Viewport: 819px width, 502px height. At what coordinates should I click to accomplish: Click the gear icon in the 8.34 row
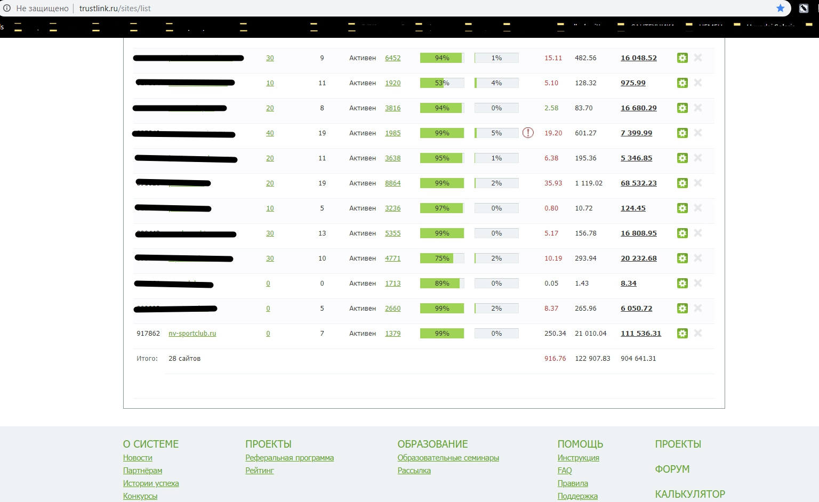[x=682, y=283]
